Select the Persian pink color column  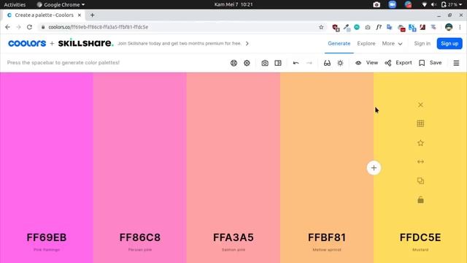[140, 167]
